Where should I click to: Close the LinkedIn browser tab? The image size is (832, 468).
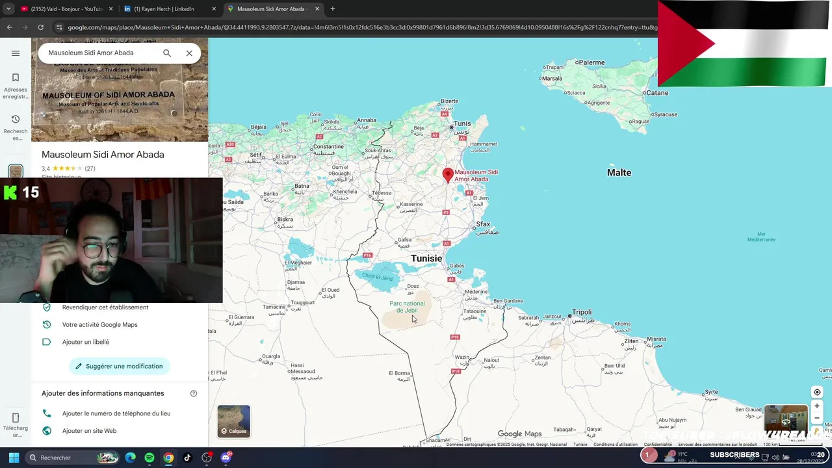pos(214,9)
